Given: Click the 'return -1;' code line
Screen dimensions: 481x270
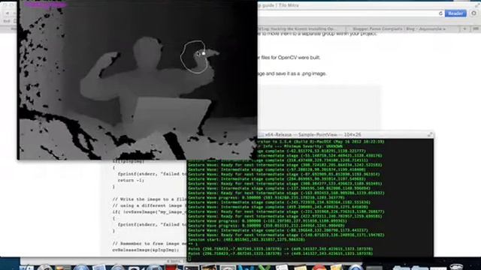Looking at the screenshot, I should tap(130, 180).
